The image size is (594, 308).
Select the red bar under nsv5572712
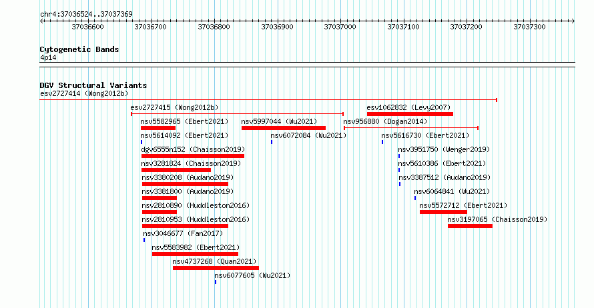pyautogui.click(x=443, y=212)
